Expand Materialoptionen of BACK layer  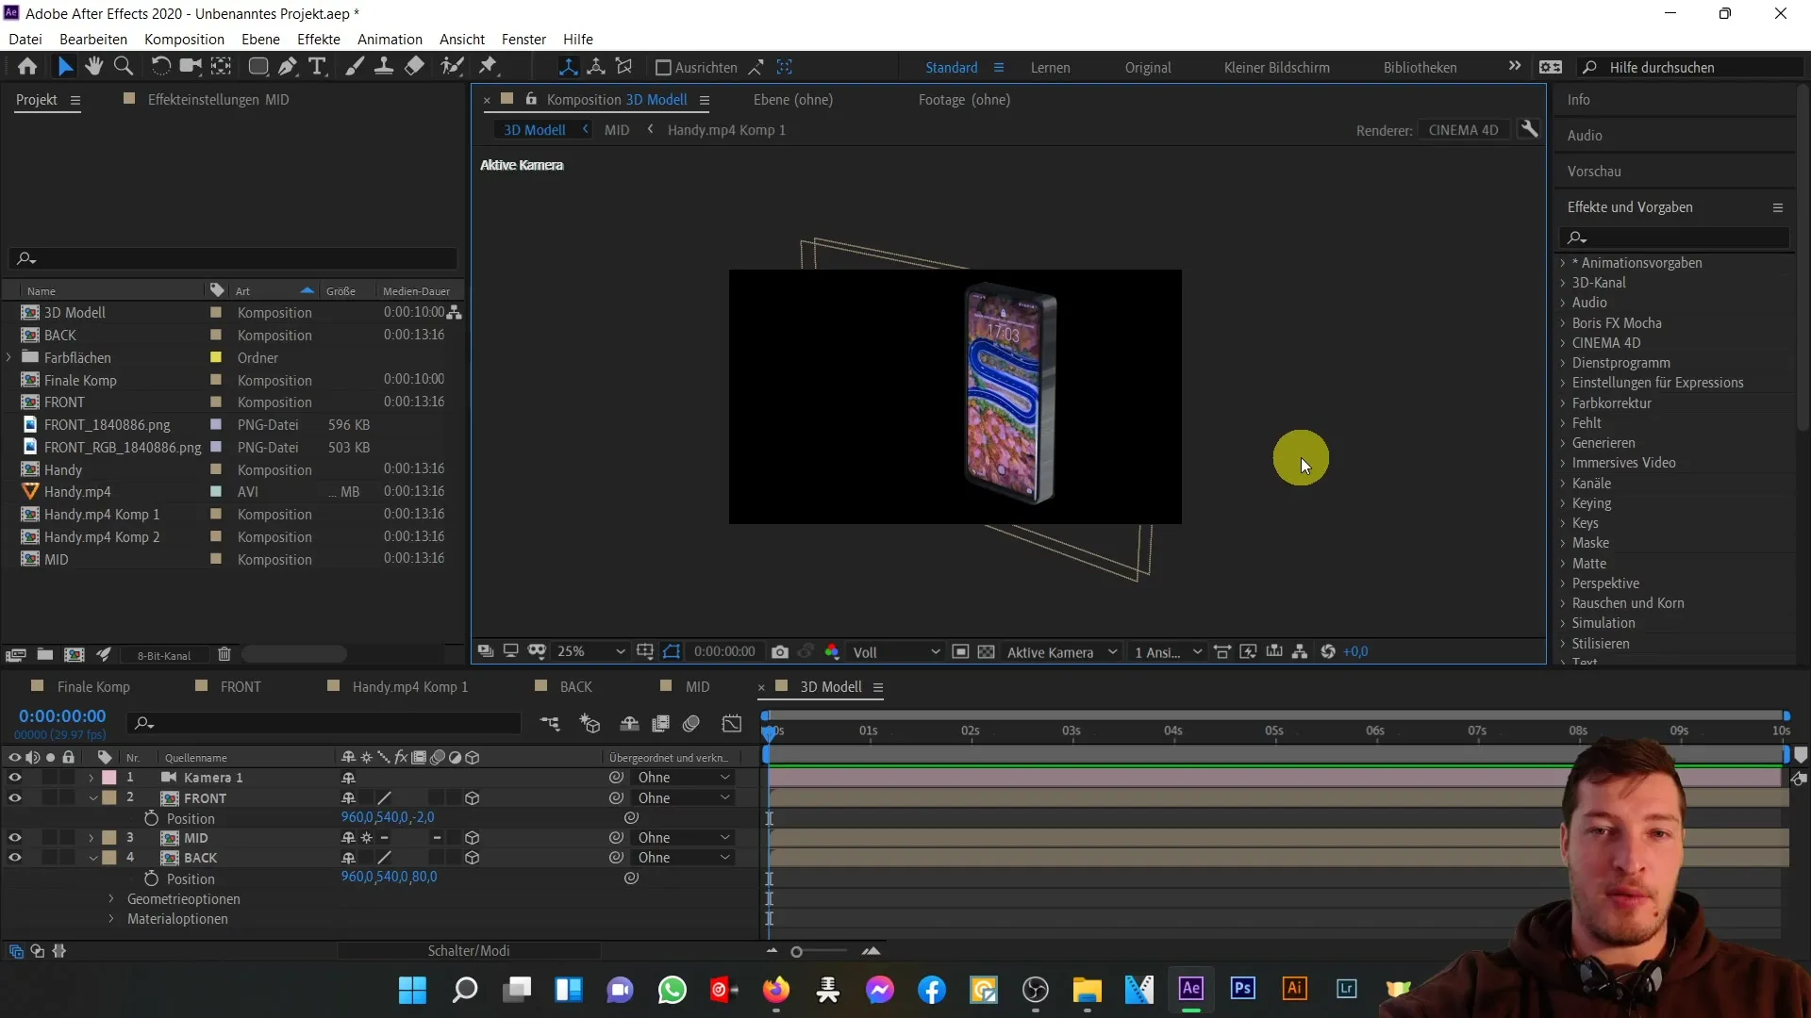pos(111,919)
